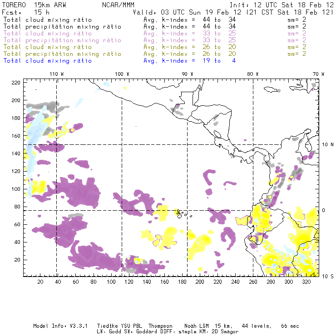Click blue 'Avg. k-index = 19 to 4' text
336x336 pixels.
point(190,61)
